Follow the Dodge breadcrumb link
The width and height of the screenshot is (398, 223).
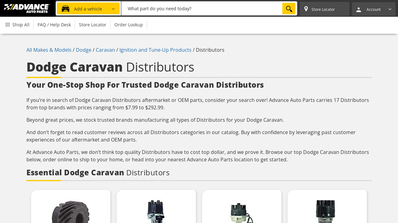(84, 50)
